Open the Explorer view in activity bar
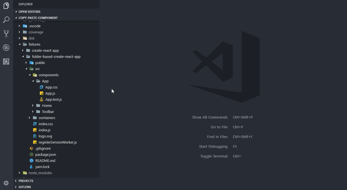 click(6, 6)
